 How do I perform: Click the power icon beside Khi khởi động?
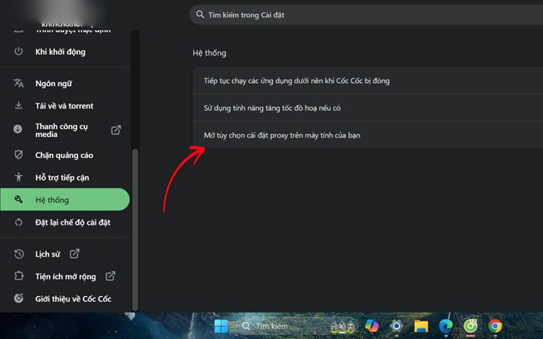pos(18,52)
